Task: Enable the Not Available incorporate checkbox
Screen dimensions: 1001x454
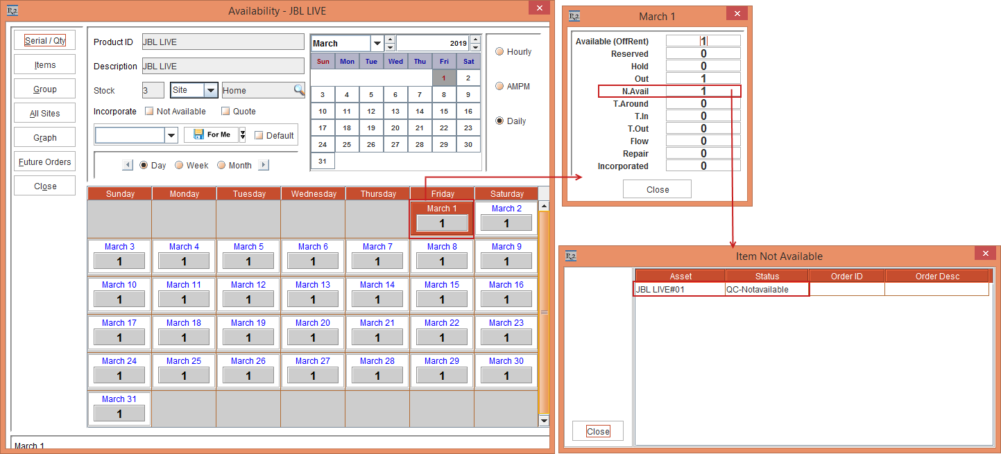Action: click(149, 111)
